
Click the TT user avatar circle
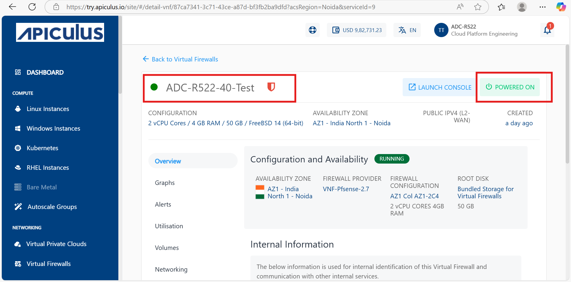441,30
